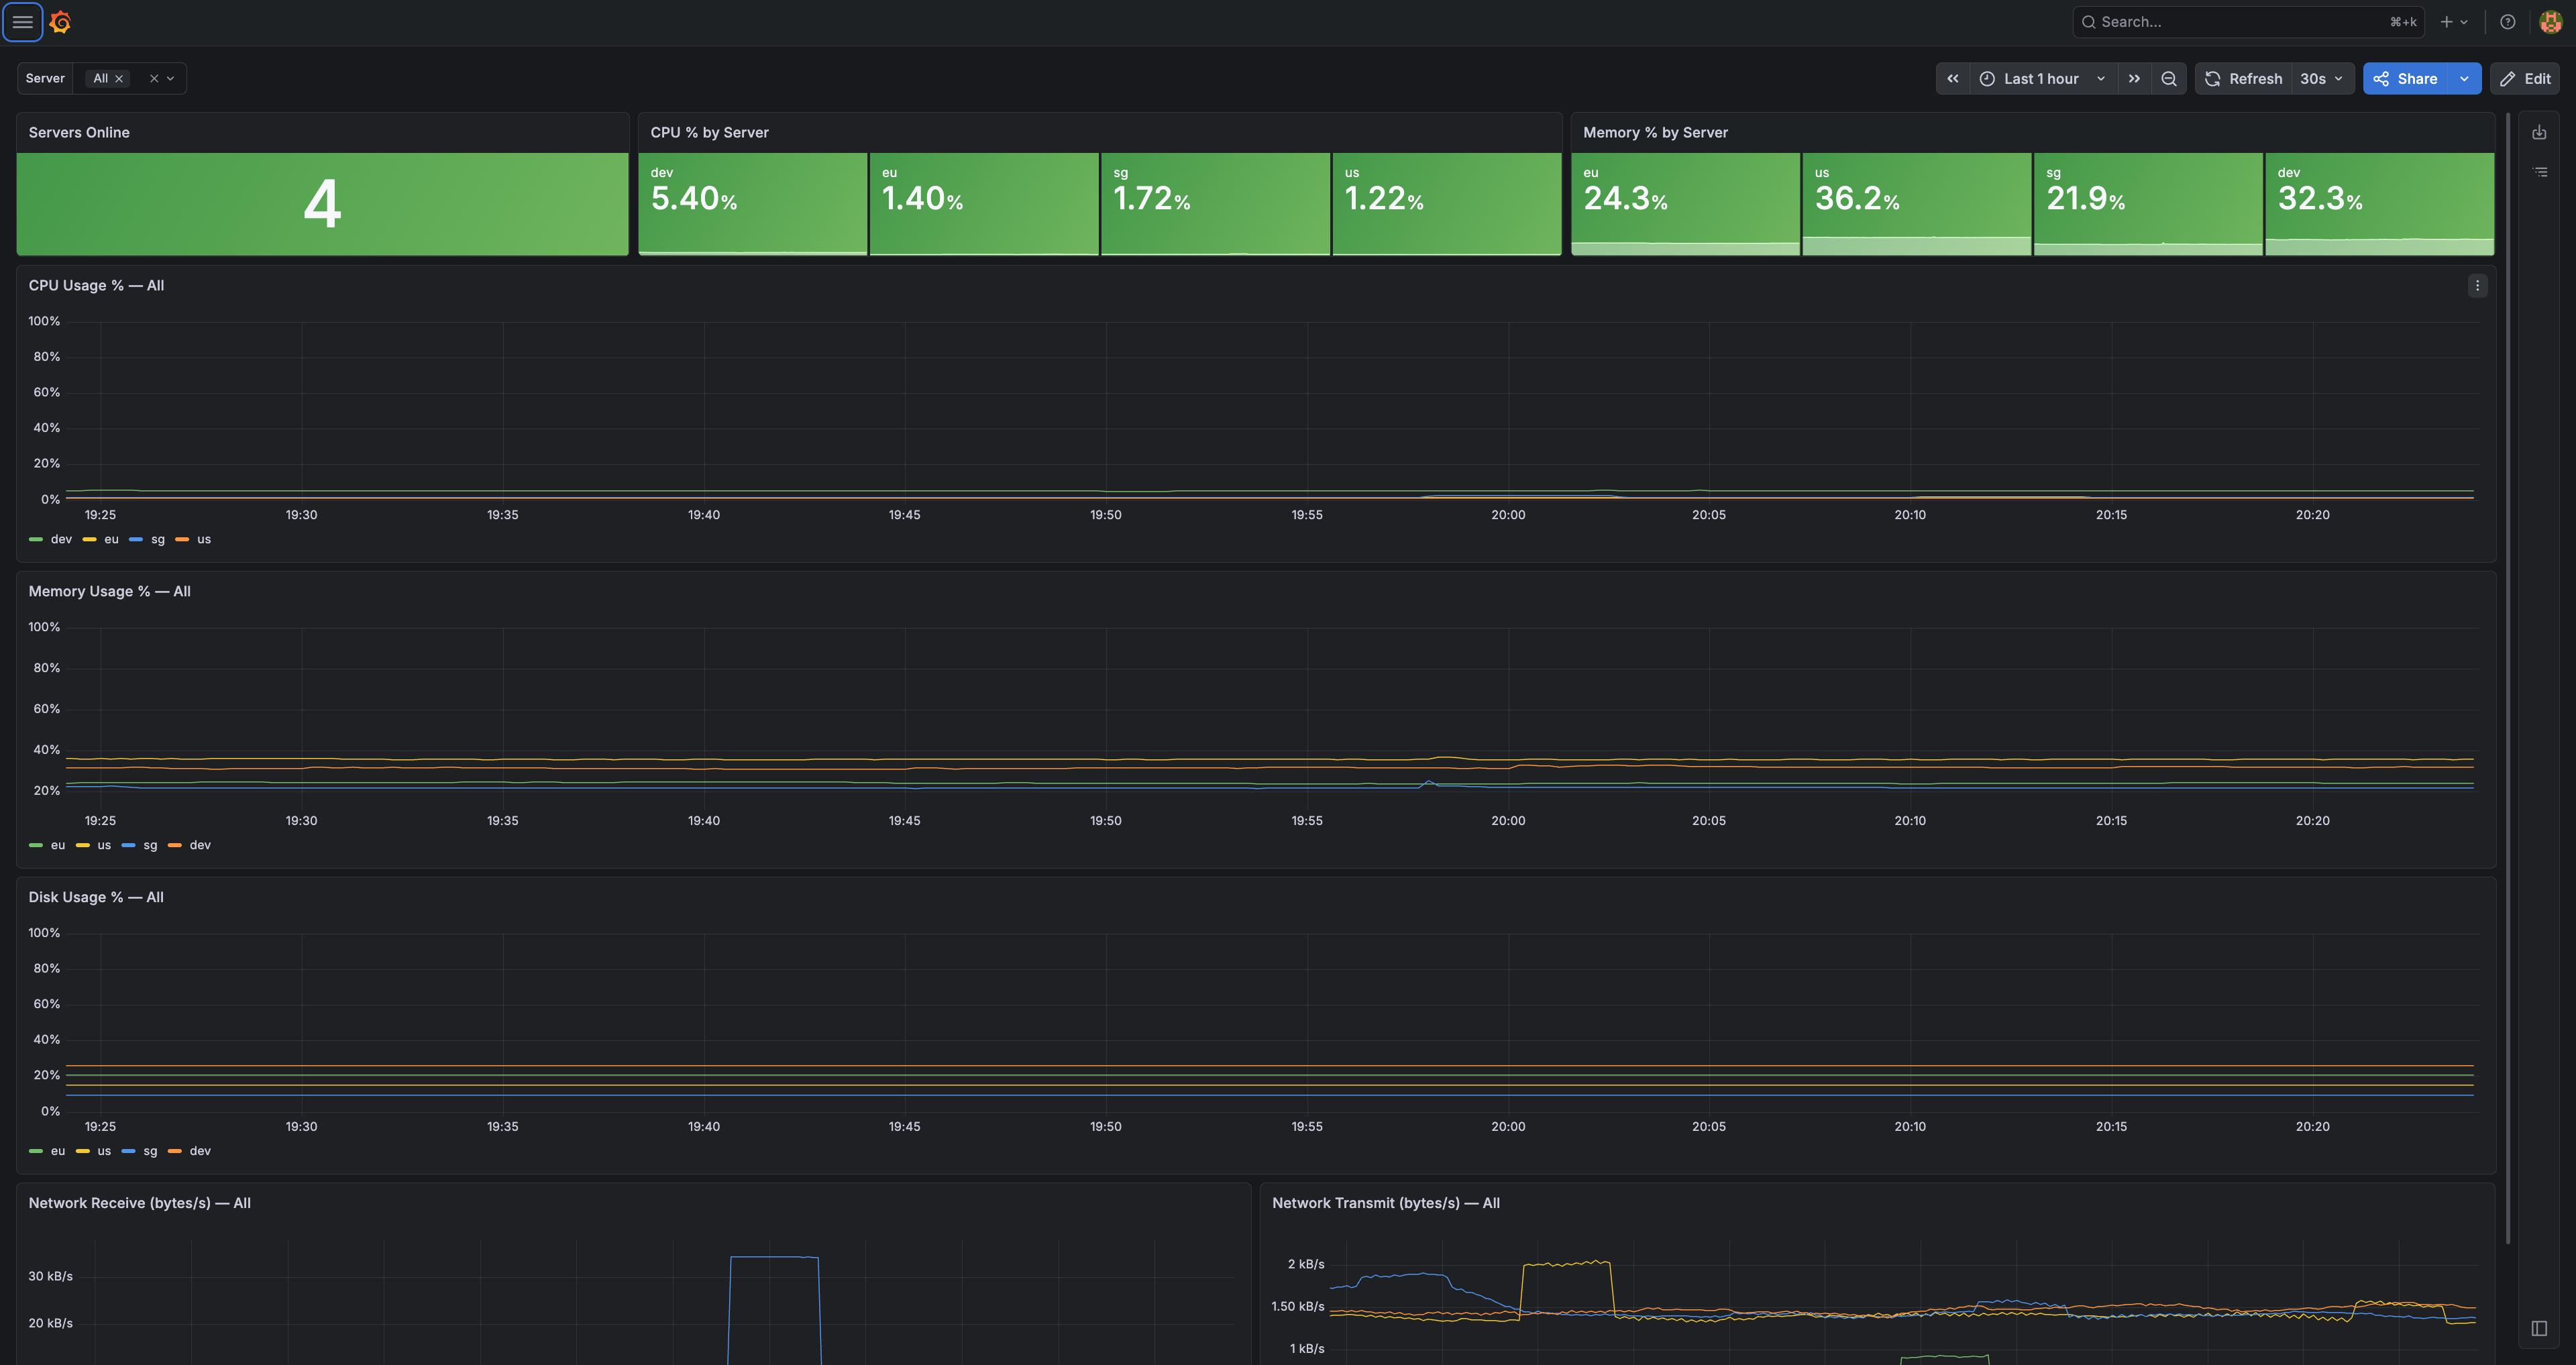
Task: Click the CPU % by Server panel title
Action: point(709,133)
